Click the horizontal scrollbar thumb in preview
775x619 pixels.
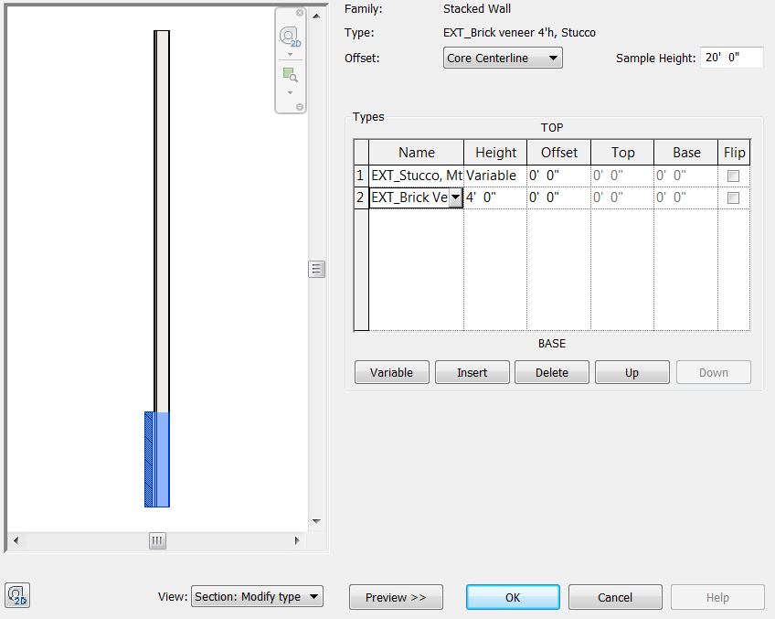(x=157, y=540)
